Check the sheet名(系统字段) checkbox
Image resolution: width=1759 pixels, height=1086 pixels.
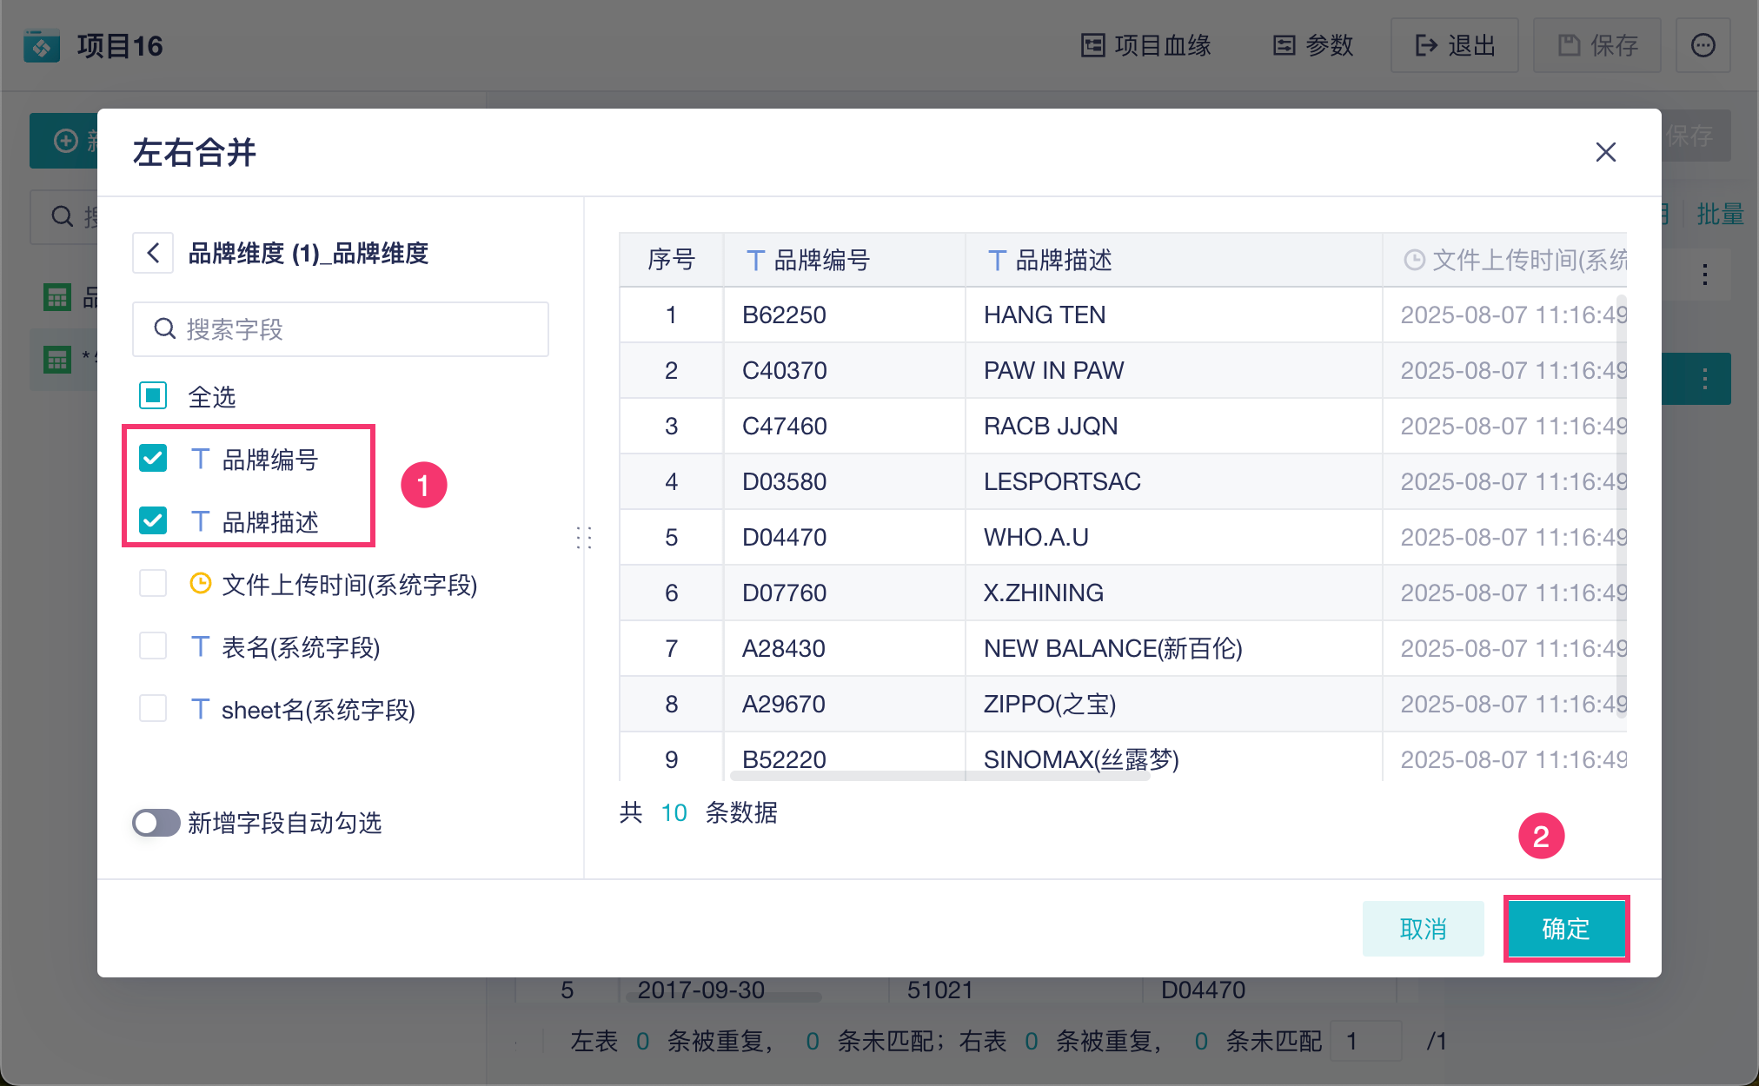[153, 708]
